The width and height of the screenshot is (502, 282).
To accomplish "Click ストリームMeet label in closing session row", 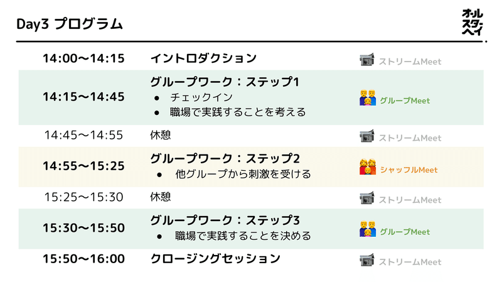I will coord(410,262).
